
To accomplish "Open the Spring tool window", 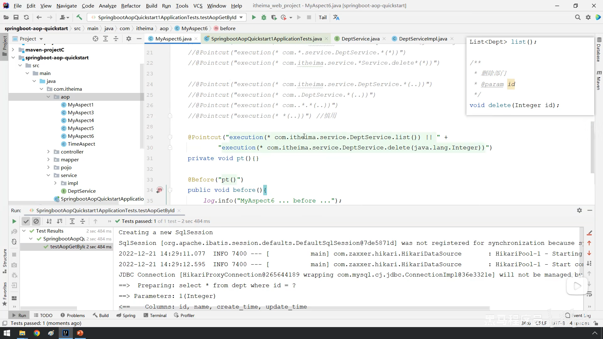I will click(126, 315).
